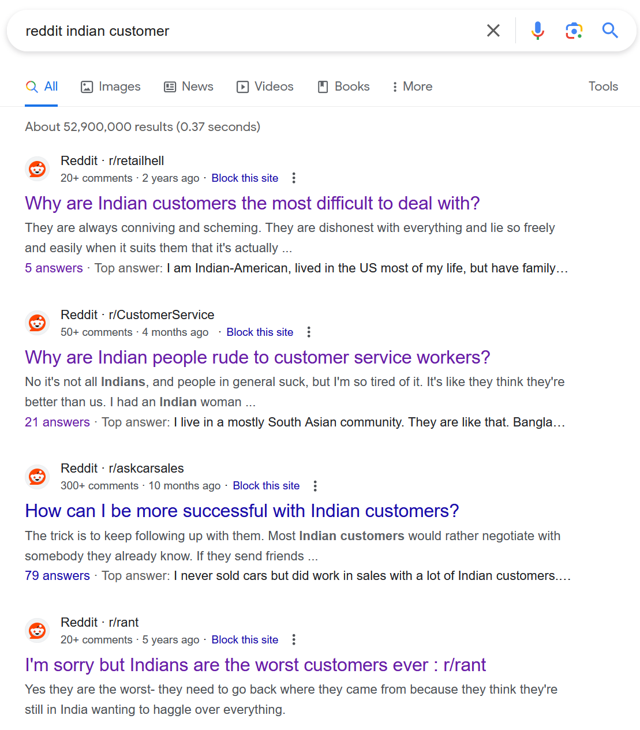640x730 pixels.
Task: Open "Why are Indian people rude" result
Action: (x=257, y=357)
